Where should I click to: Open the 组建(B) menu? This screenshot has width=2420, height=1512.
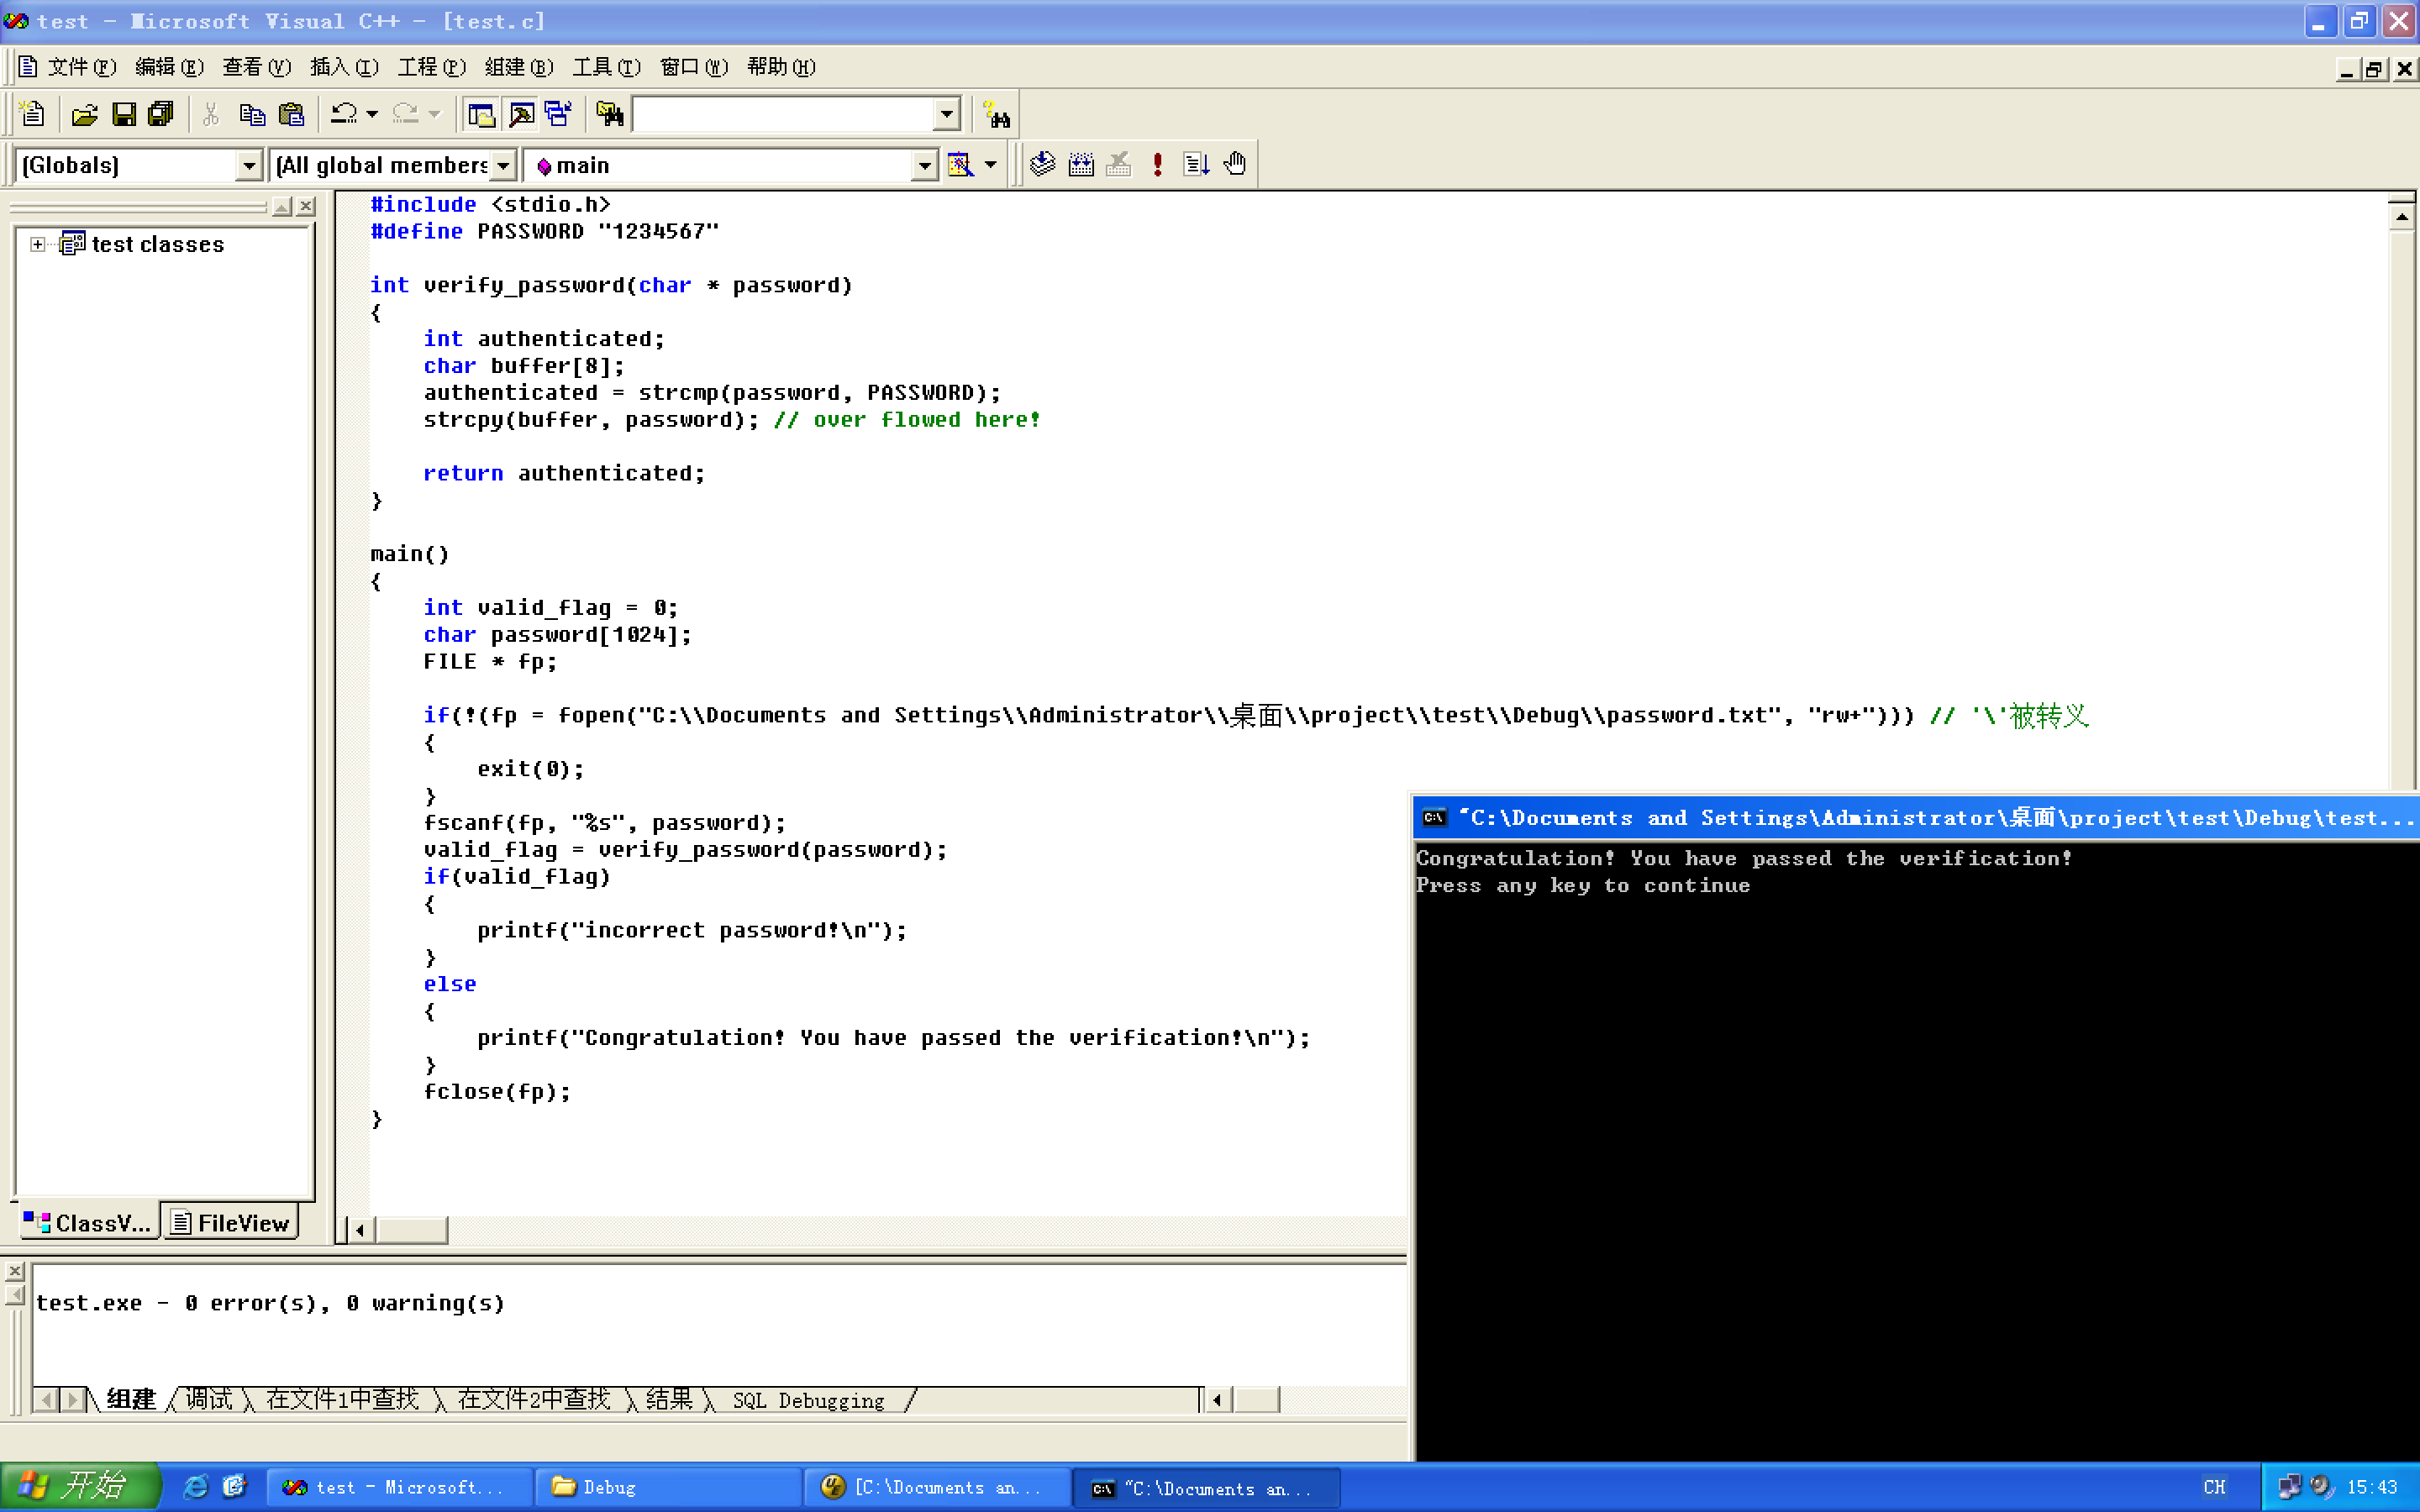click(519, 67)
